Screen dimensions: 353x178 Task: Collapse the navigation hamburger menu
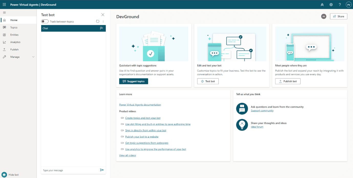point(4,13)
